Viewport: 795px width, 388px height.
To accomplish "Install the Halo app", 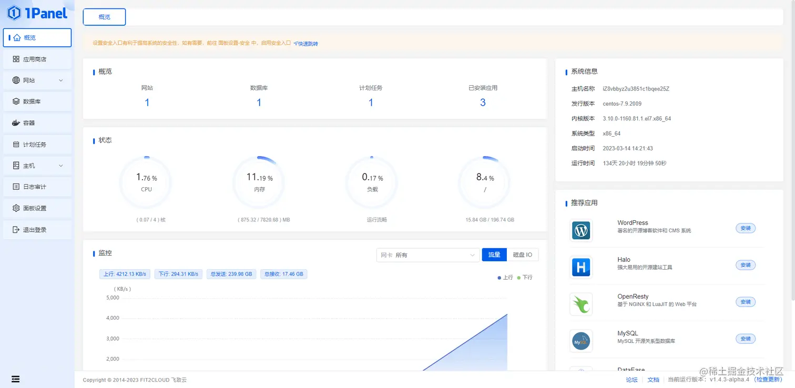I will (x=746, y=265).
